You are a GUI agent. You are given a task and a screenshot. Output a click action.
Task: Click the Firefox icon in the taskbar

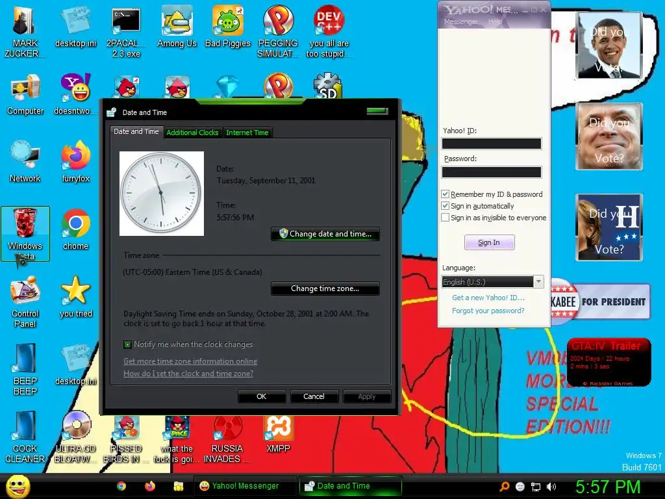(150, 486)
